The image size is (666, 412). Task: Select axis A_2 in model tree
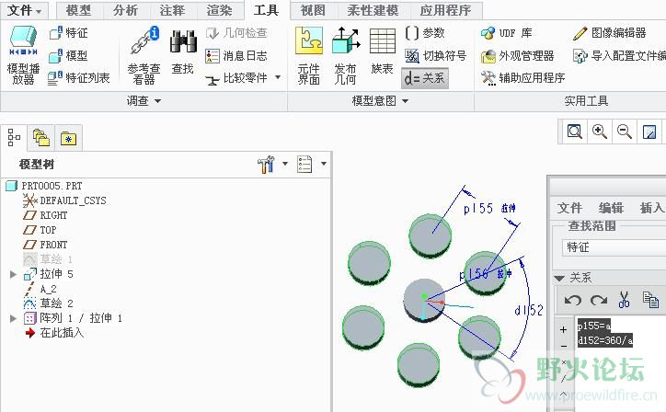[48, 289]
